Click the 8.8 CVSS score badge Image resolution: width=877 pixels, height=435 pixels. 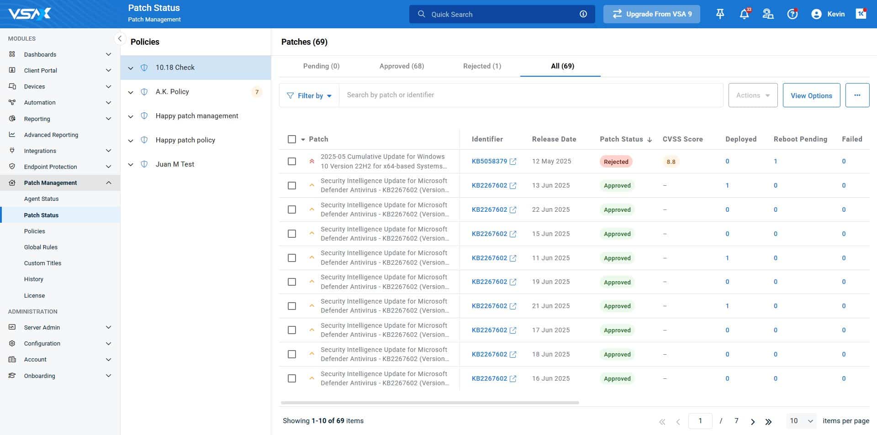671,162
